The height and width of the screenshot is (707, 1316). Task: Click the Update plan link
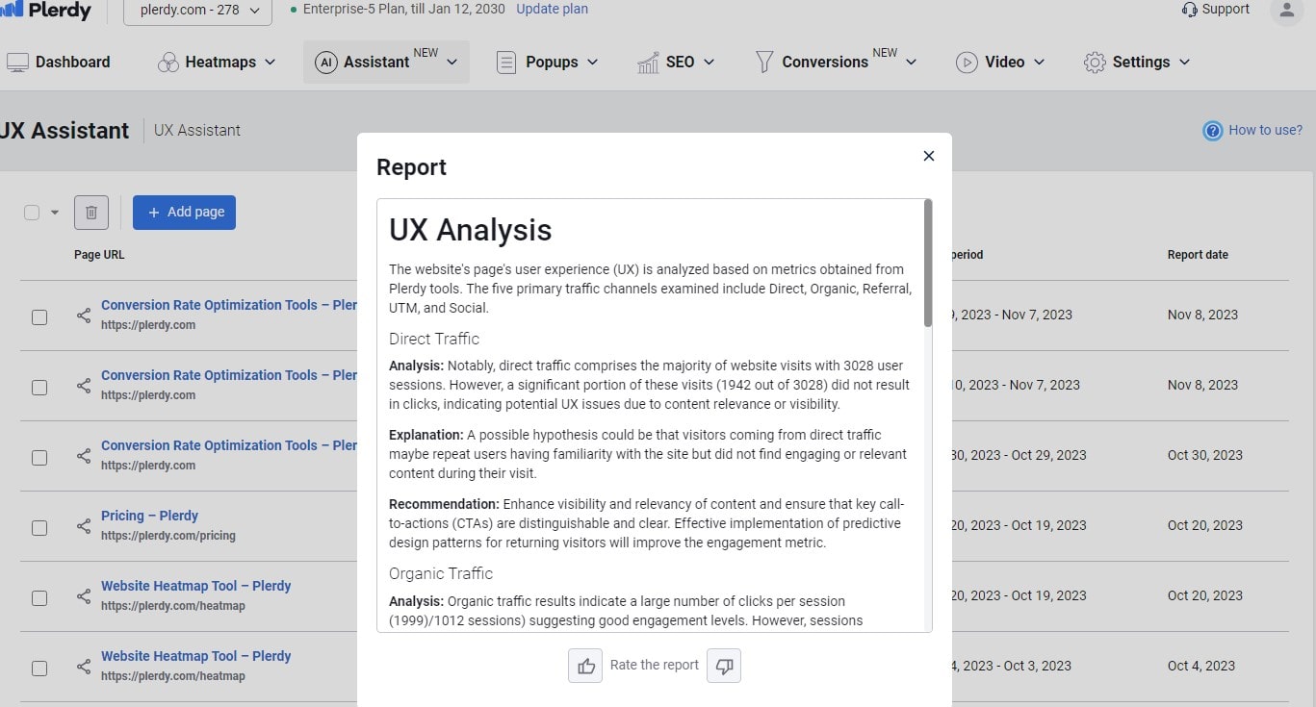point(552,9)
